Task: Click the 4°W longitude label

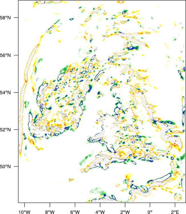Action: (x=100, y=212)
